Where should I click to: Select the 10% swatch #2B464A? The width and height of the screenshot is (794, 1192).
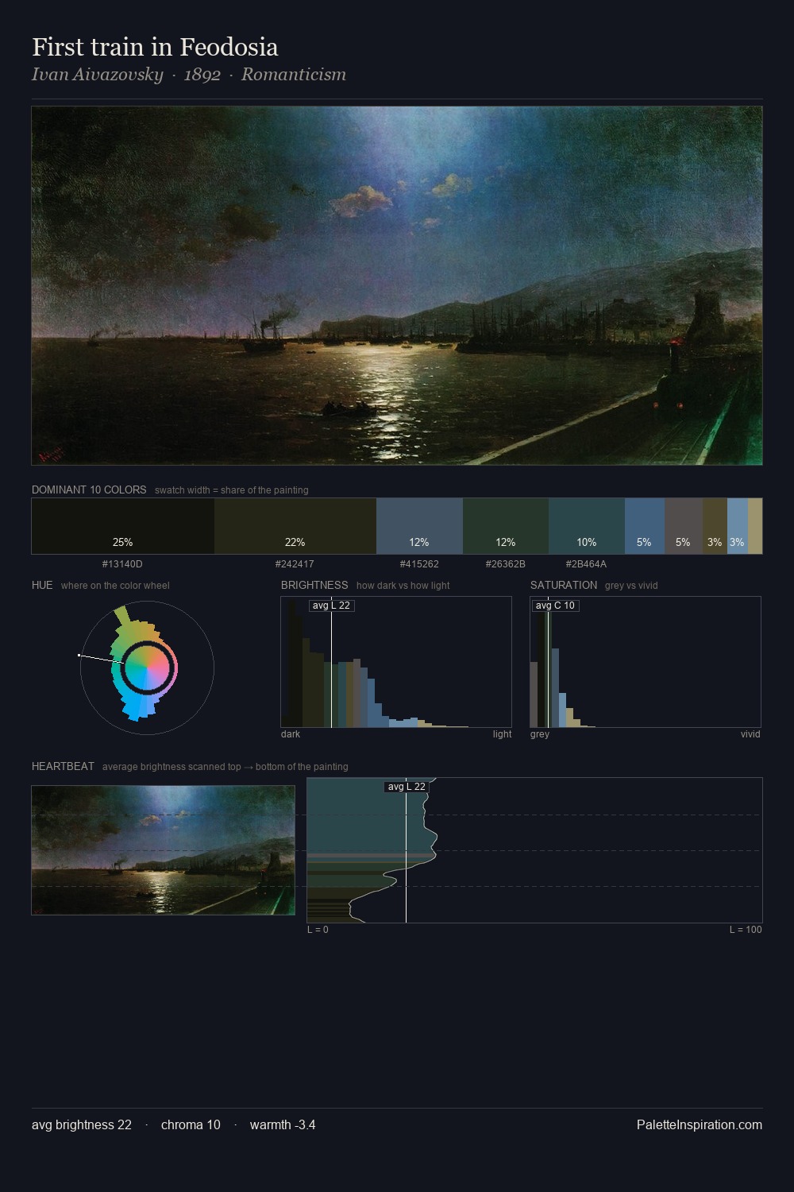pyautogui.click(x=587, y=526)
